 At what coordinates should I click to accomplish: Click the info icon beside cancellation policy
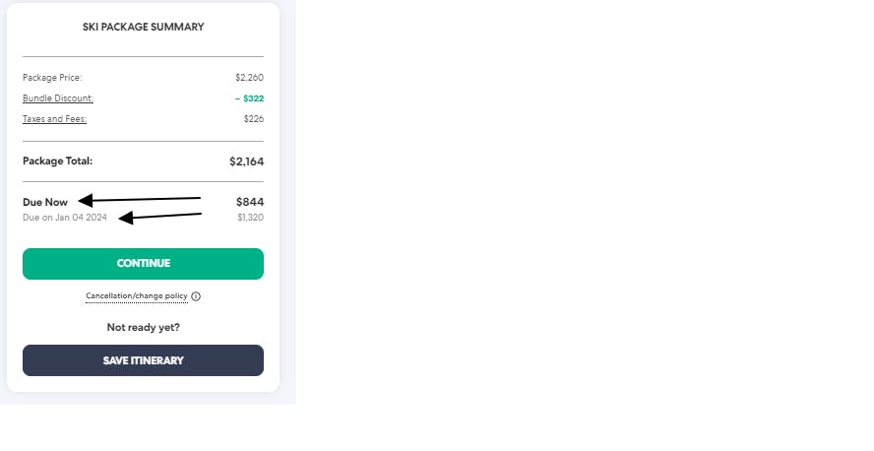196,296
